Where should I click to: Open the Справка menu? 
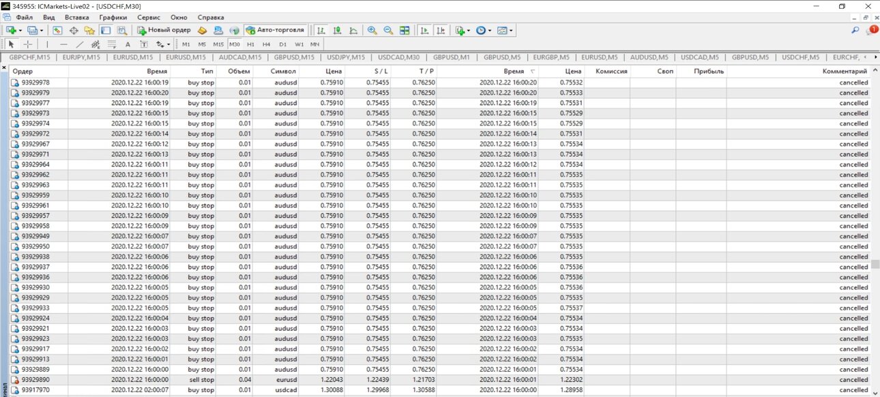tap(210, 17)
